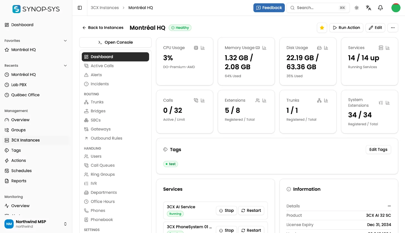The image size is (405, 233).
Task: Restart the 3CX AI Service
Action: [x=251, y=210]
